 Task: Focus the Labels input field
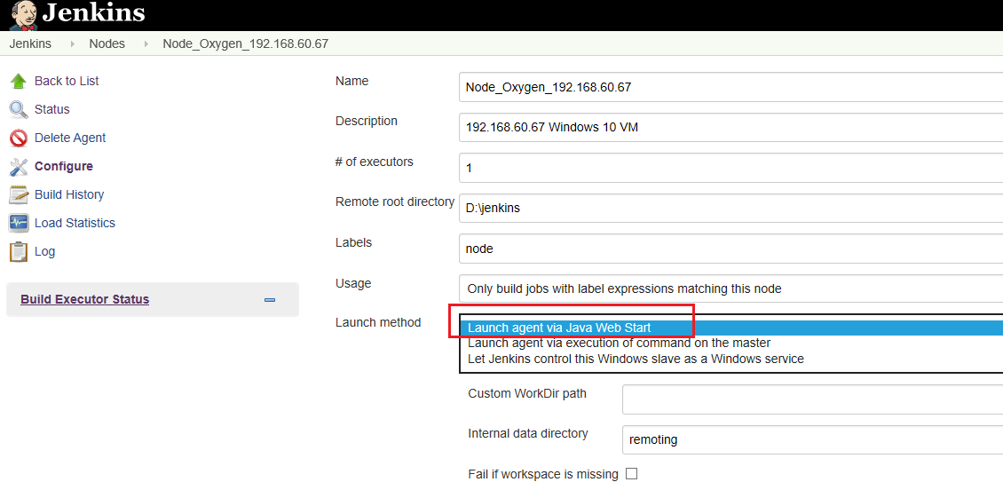tap(731, 249)
